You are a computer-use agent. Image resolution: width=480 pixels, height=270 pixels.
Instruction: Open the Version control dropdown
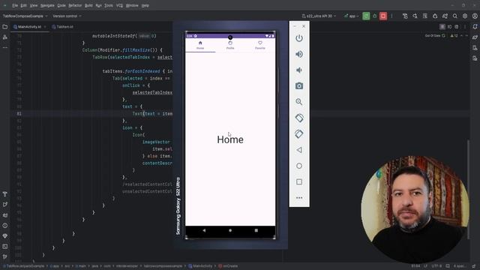click(67, 16)
